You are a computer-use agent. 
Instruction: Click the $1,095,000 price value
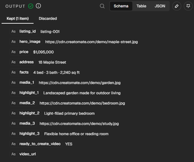[x=43, y=52]
